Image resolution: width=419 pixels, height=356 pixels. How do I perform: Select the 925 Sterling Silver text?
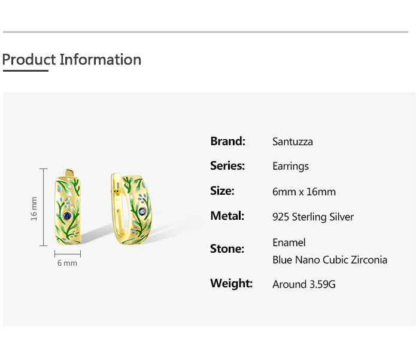pos(313,217)
